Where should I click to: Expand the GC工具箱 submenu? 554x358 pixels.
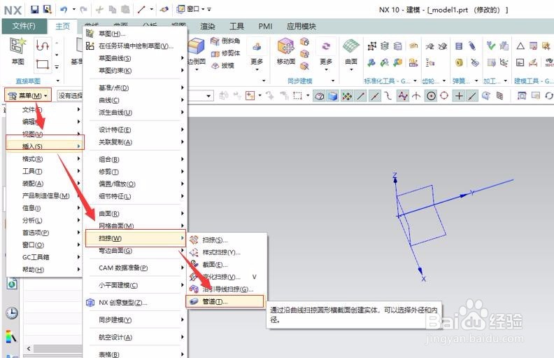coord(45,257)
